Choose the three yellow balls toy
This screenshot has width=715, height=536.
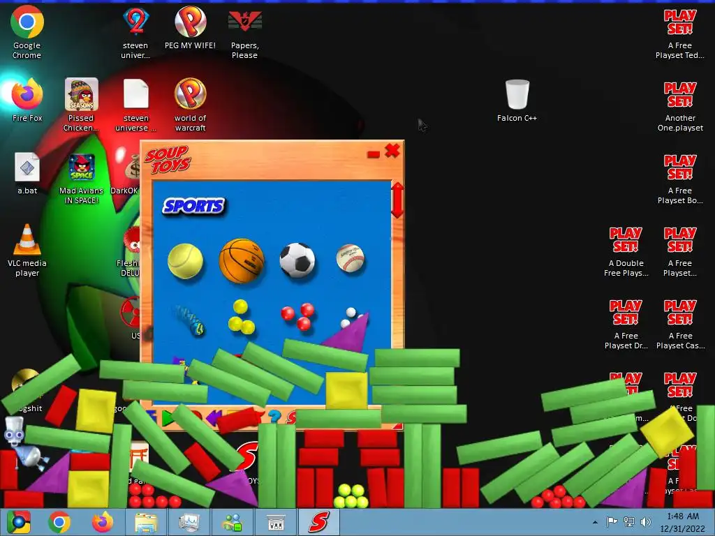tap(241, 317)
